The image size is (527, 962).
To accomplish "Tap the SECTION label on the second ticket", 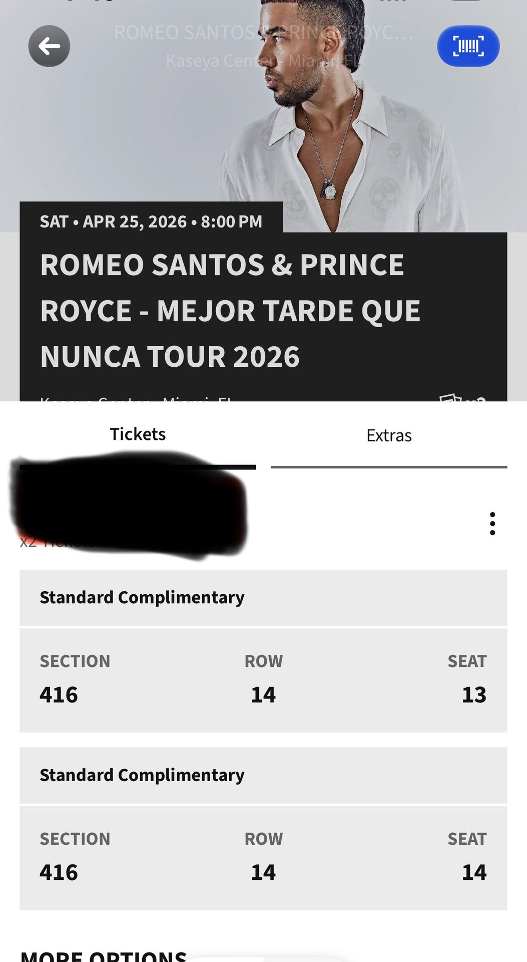I will click(75, 839).
